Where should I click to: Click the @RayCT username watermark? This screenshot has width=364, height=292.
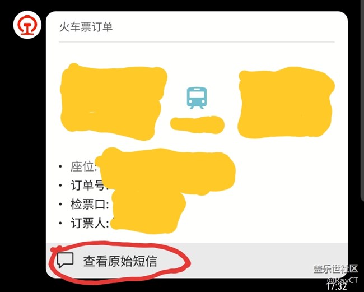coord(342,280)
